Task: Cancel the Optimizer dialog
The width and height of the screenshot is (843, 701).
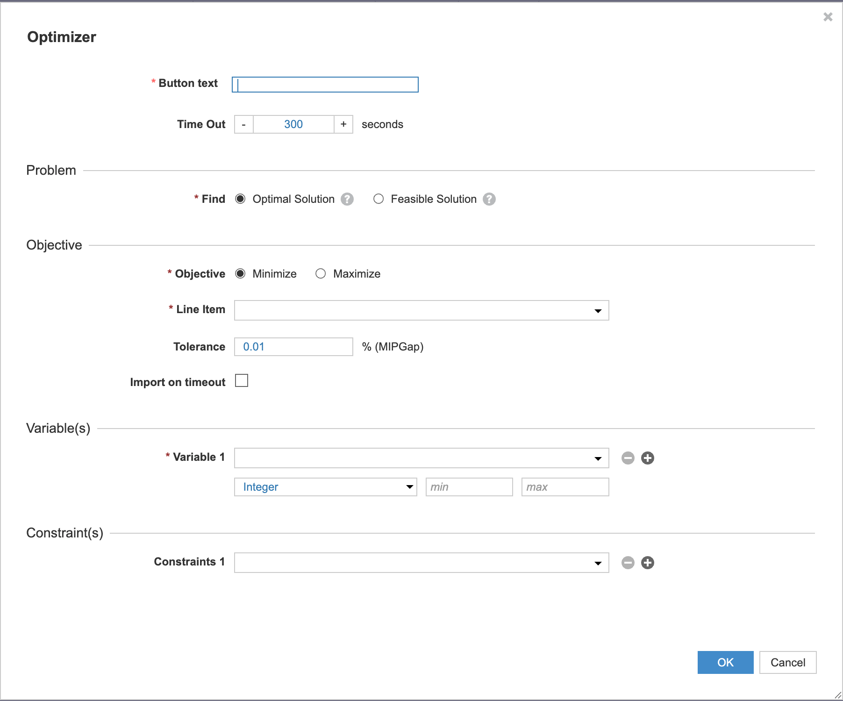Action: (787, 662)
